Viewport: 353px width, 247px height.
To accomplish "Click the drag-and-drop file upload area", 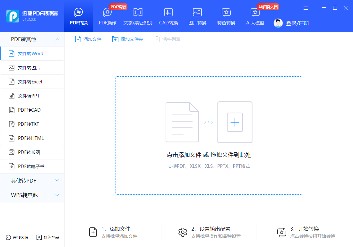I will pos(209,135).
